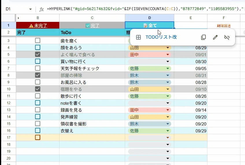Screen dimensions: 245x165
Task: Click the fx formula icon
Action: point(41,9)
